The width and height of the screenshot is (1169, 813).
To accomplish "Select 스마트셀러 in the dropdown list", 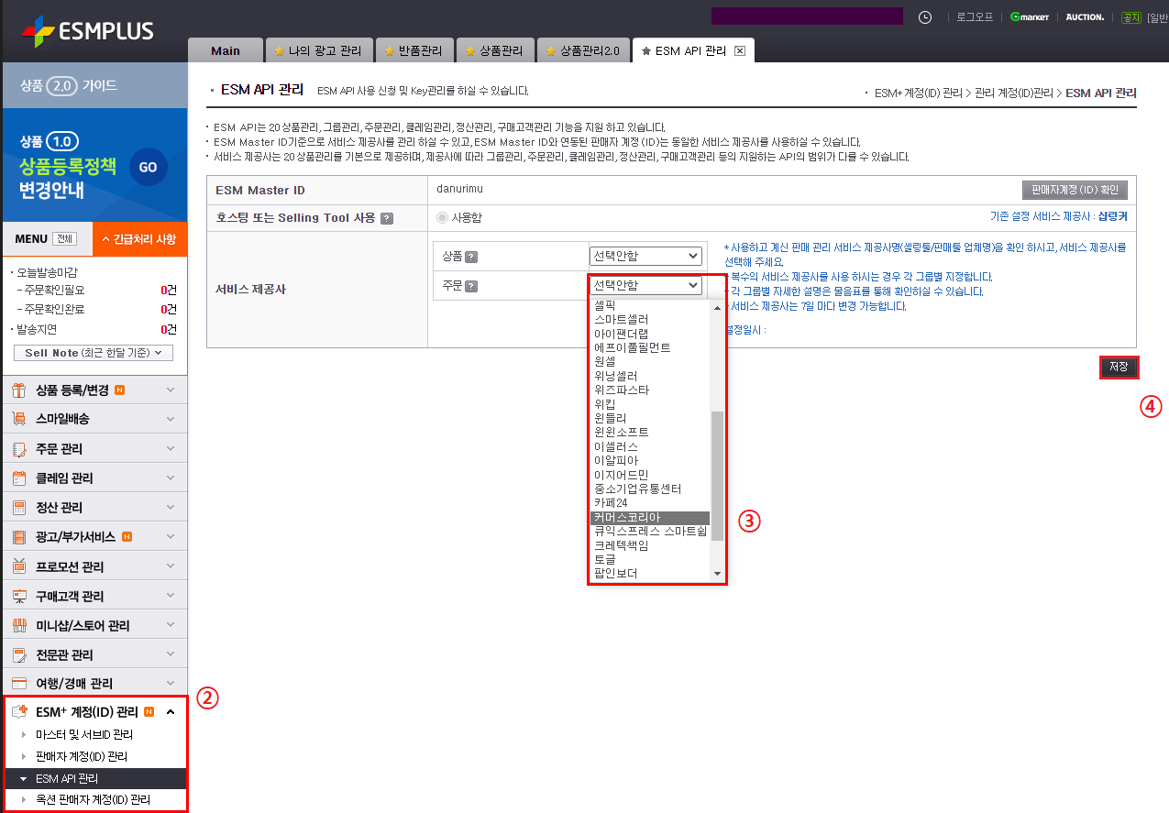I will (650, 319).
